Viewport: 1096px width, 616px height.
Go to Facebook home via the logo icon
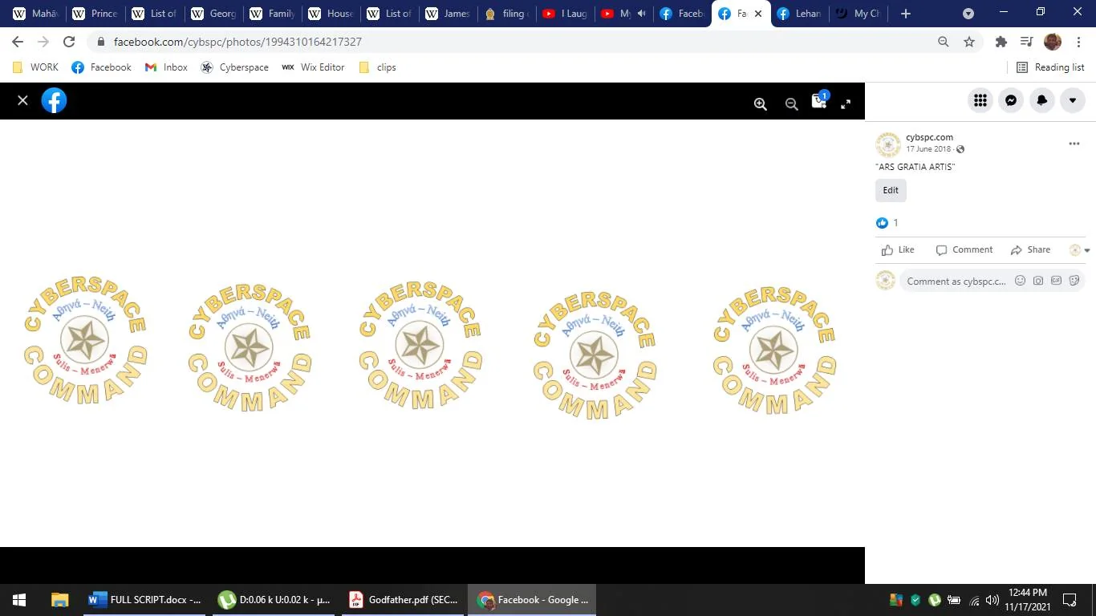pos(54,100)
